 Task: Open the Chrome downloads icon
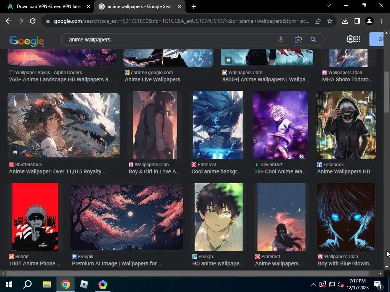pos(345,21)
